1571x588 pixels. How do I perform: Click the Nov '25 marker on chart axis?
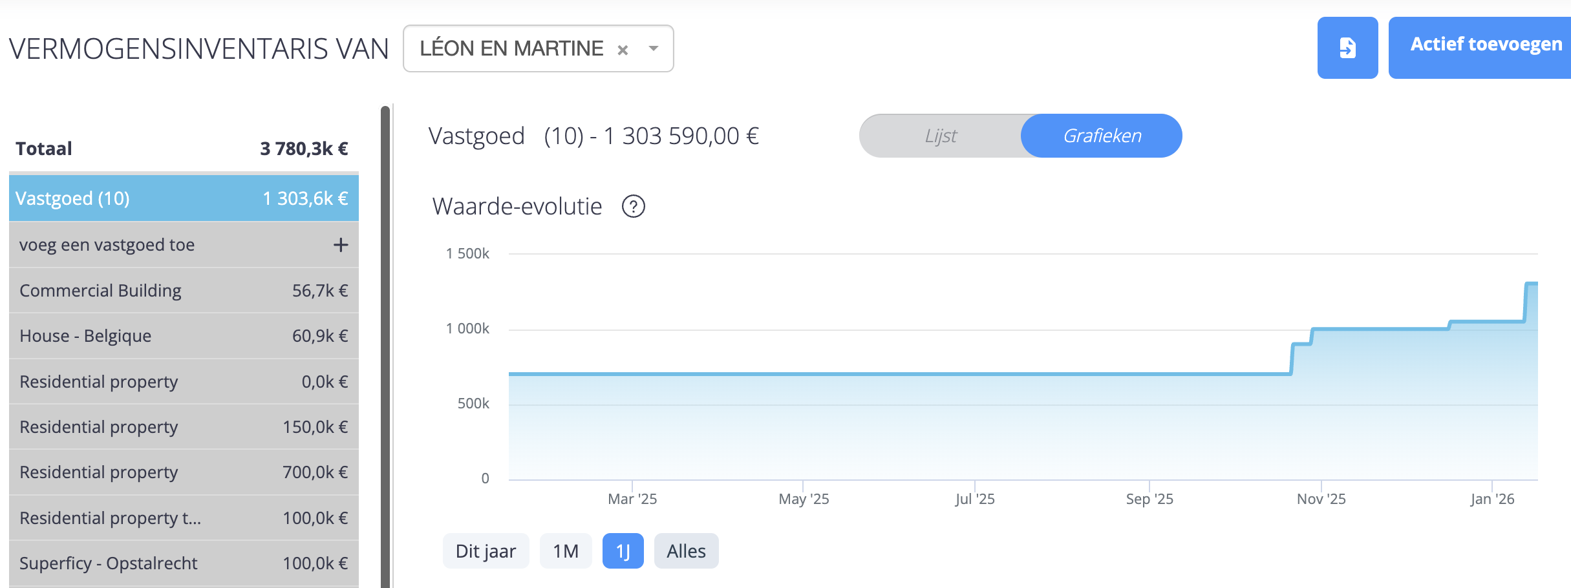[1321, 498]
